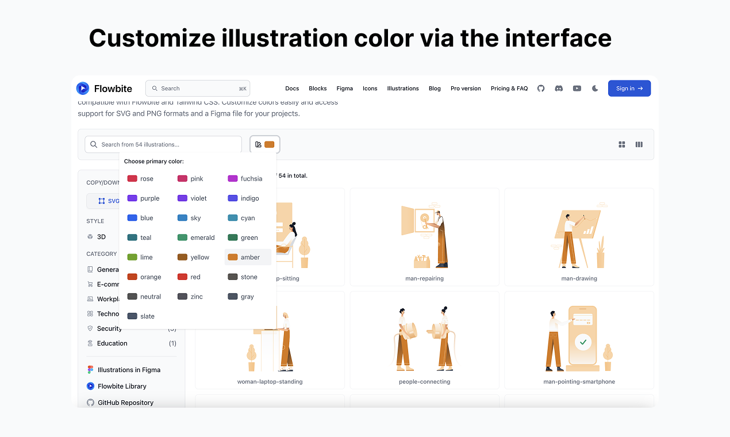Click the Search from 54 illustrations field
The image size is (730, 437).
tap(163, 144)
